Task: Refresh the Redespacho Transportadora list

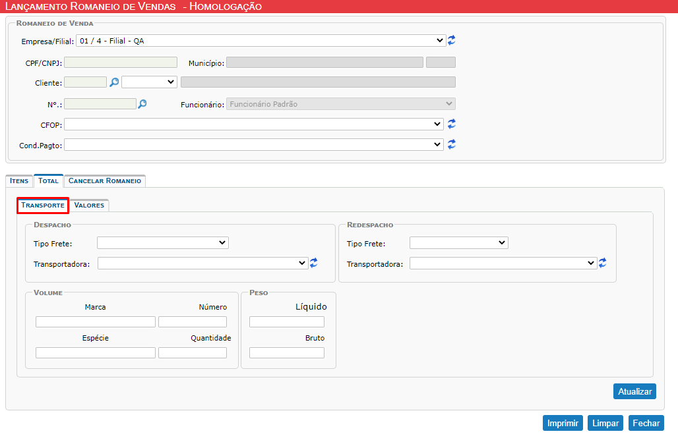Action: 602,263
